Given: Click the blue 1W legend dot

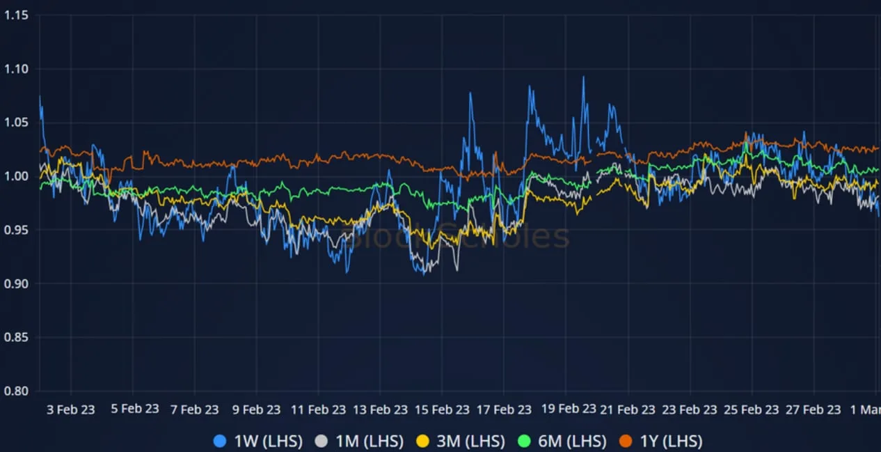Looking at the screenshot, I should click(x=220, y=441).
